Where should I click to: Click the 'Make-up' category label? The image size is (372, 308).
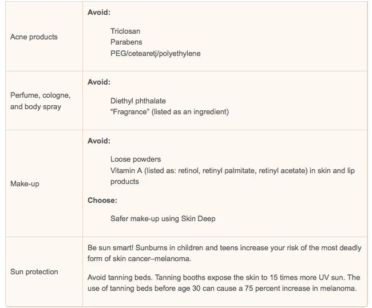[25, 183]
